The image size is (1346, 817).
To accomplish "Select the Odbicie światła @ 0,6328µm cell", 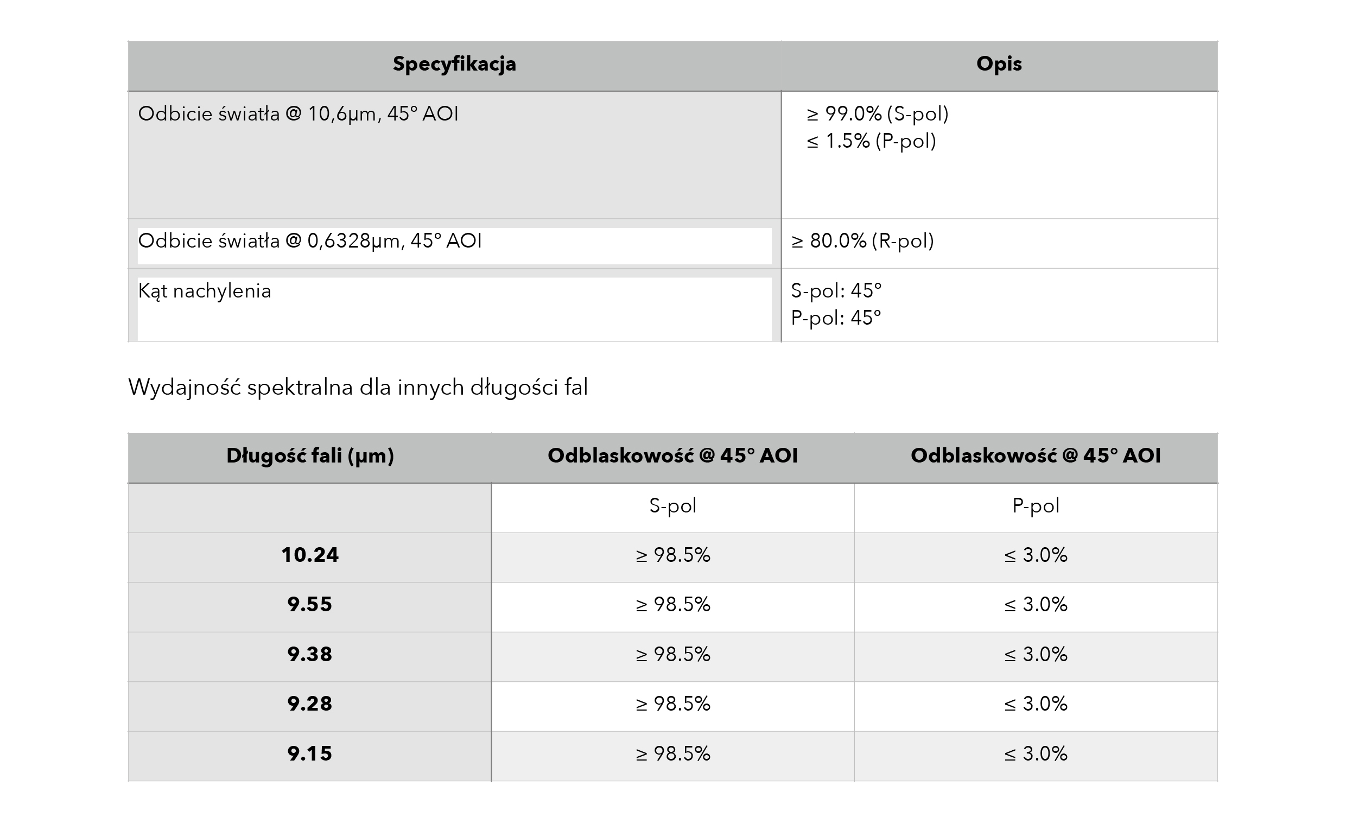I will [x=454, y=244].
